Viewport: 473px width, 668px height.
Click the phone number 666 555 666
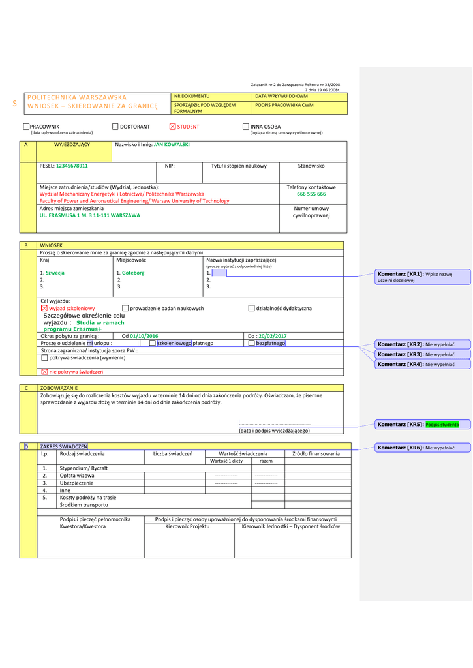(311, 194)
